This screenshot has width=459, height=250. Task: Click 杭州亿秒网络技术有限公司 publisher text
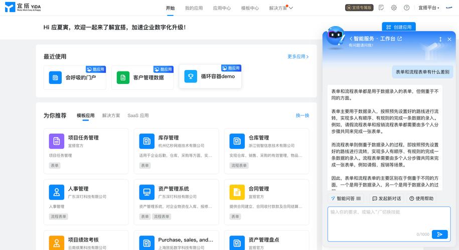click(181, 145)
